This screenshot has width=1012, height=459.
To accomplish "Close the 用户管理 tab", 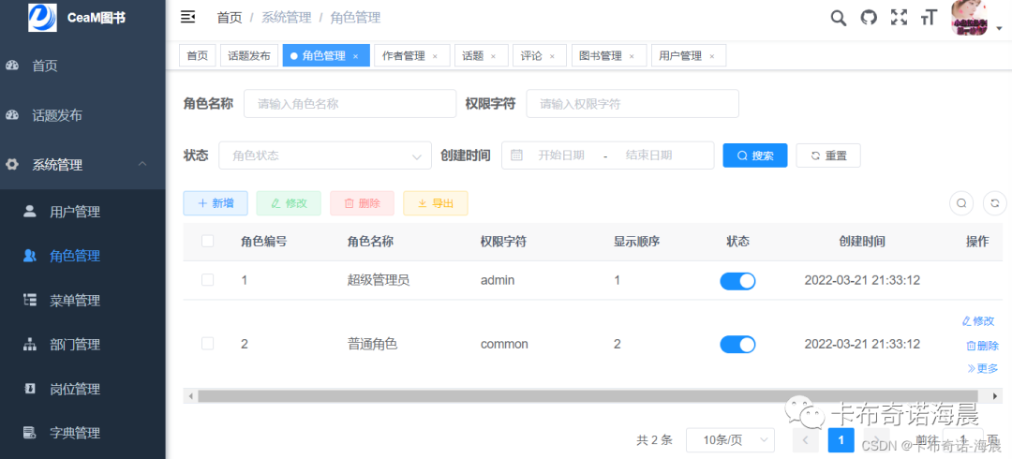I will (x=712, y=57).
